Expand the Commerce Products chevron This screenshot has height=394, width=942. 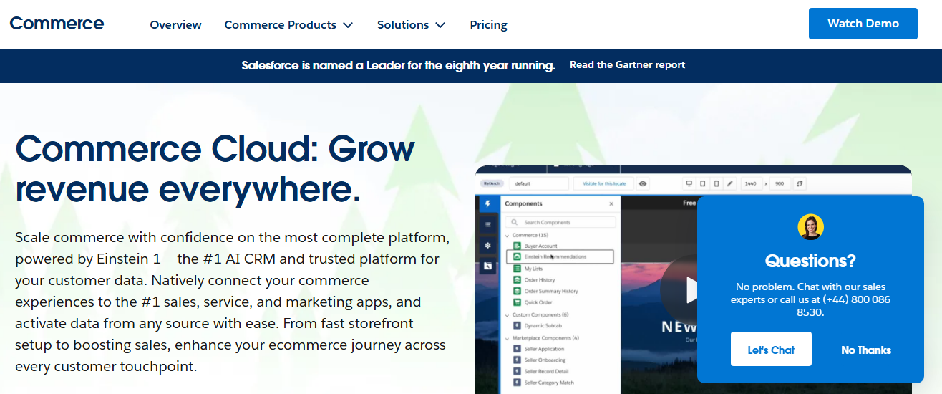(348, 25)
